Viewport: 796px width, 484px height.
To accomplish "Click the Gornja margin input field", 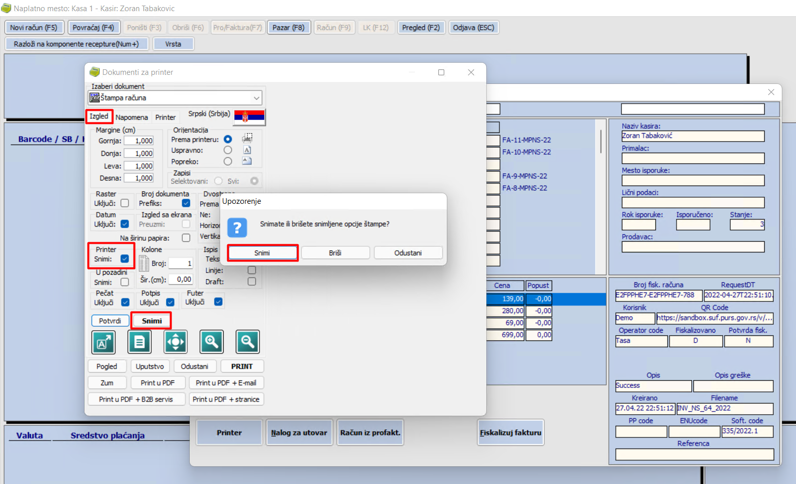I will [139, 141].
